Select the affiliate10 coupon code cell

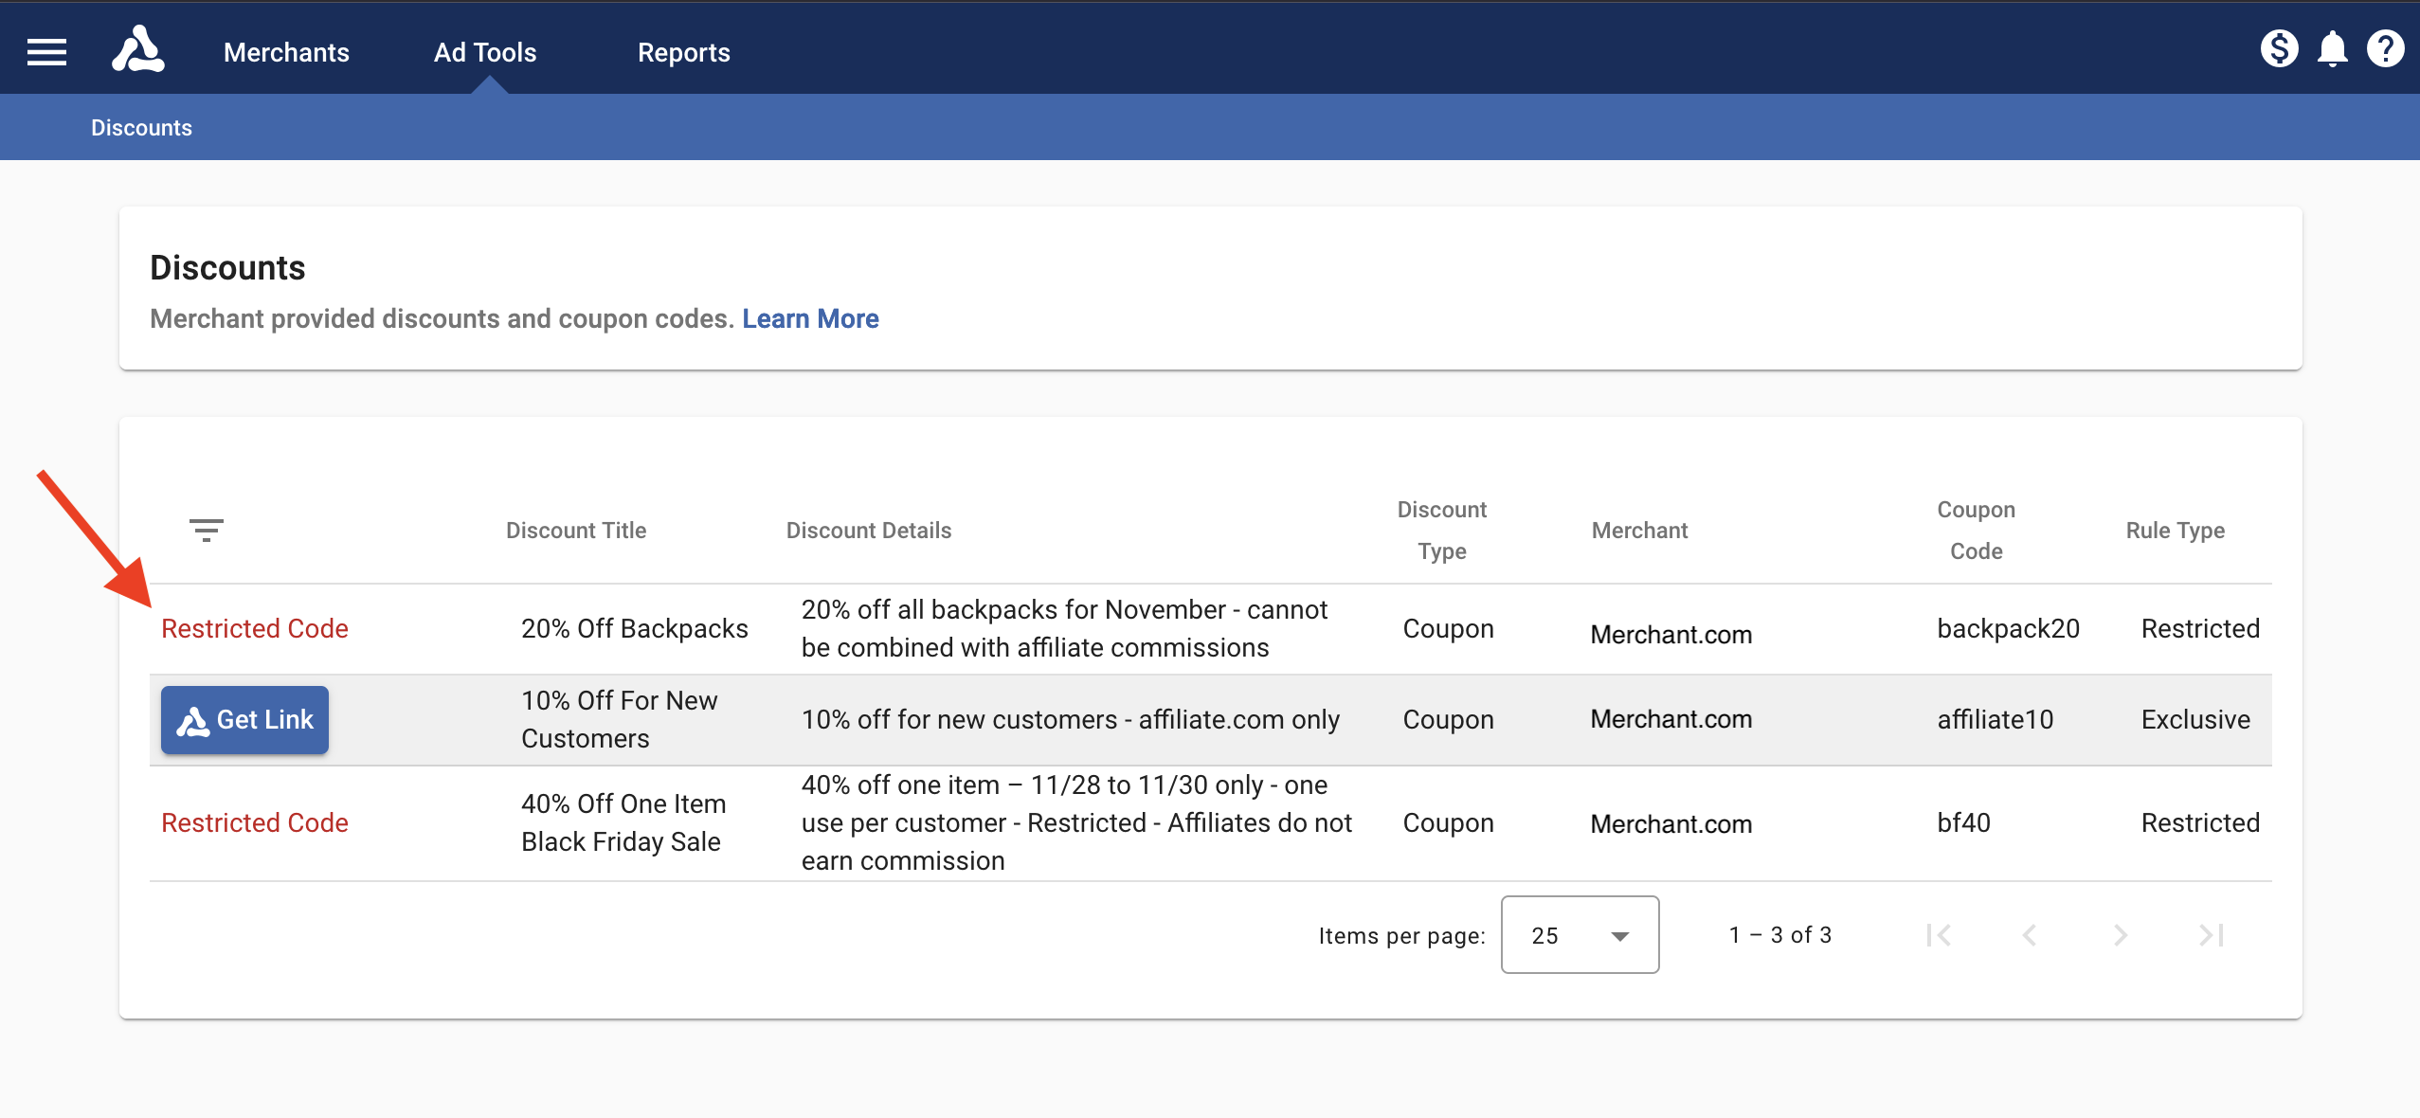pyautogui.click(x=1996, y=719)
